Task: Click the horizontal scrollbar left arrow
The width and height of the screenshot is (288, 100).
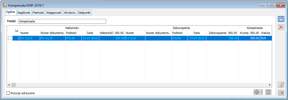Action: 9,85
